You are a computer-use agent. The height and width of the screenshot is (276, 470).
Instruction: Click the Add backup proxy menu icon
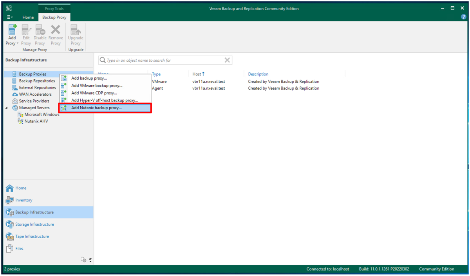click(64, 78)
